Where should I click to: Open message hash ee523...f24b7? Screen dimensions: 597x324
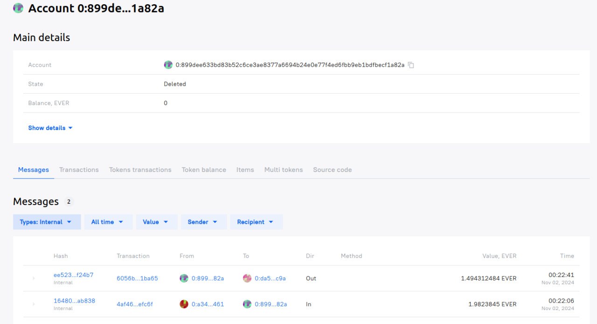point(73,275)
